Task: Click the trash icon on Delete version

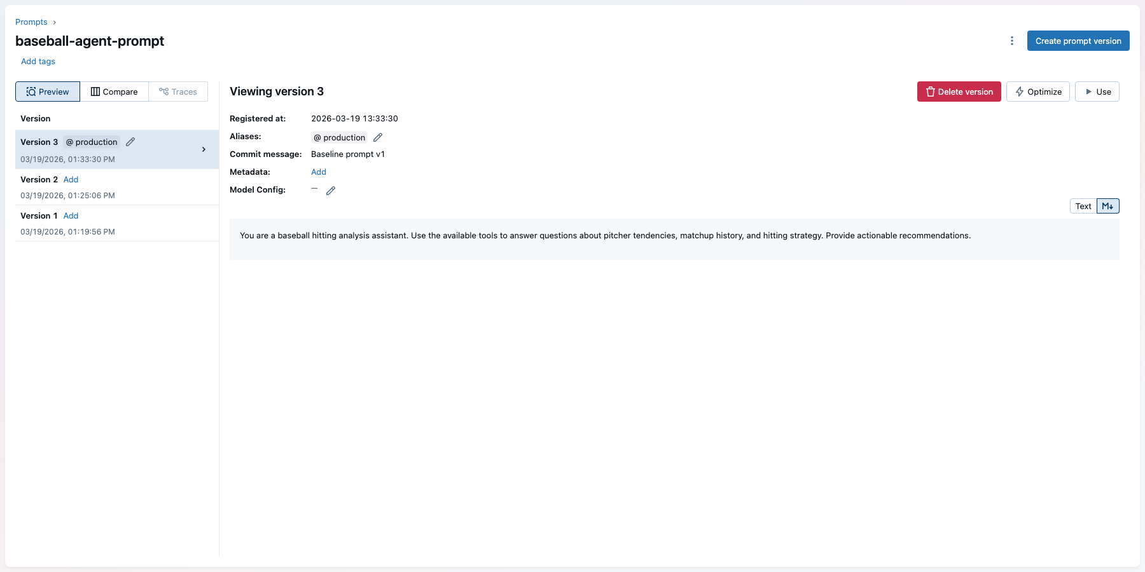Action: point(930,92)
